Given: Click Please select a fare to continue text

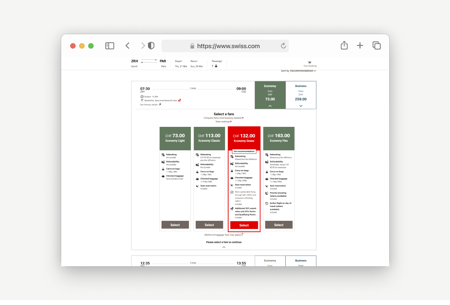Looking at the screenshot, I should [x=224, y=242].
